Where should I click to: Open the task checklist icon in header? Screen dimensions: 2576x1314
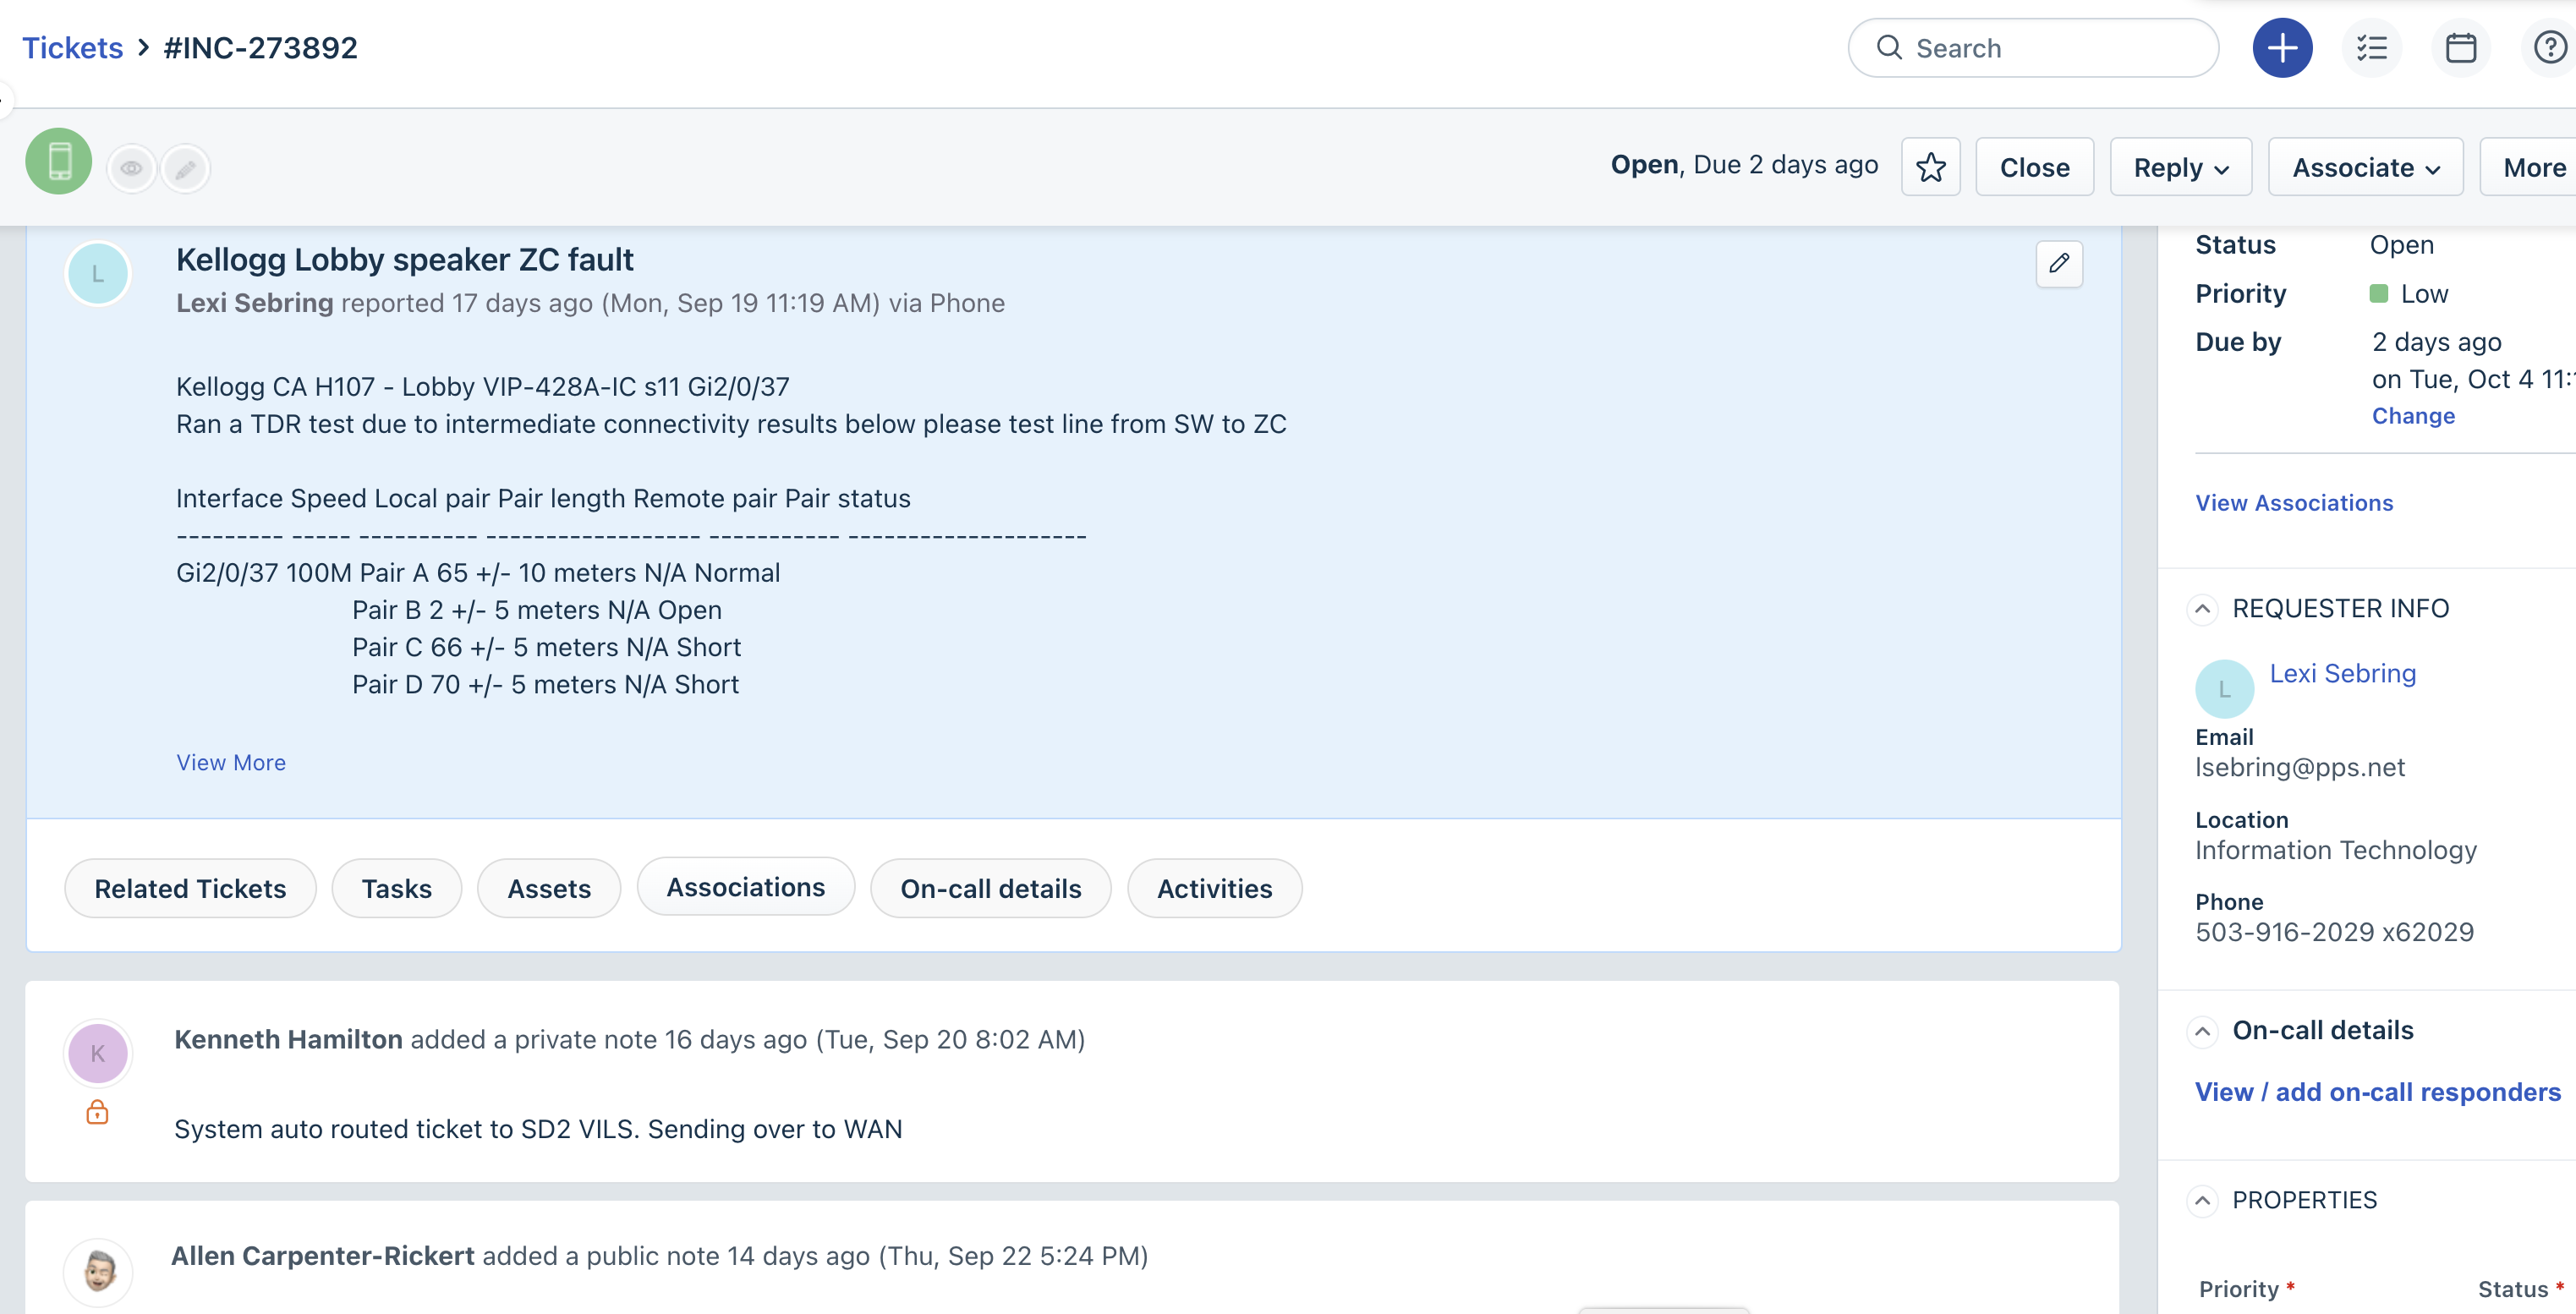2371,48
